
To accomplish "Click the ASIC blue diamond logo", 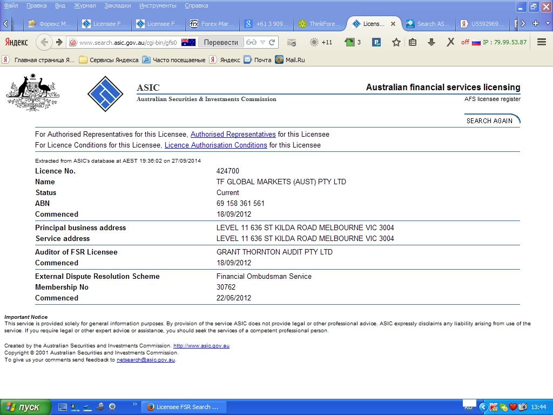I will [x=105, y=93].
